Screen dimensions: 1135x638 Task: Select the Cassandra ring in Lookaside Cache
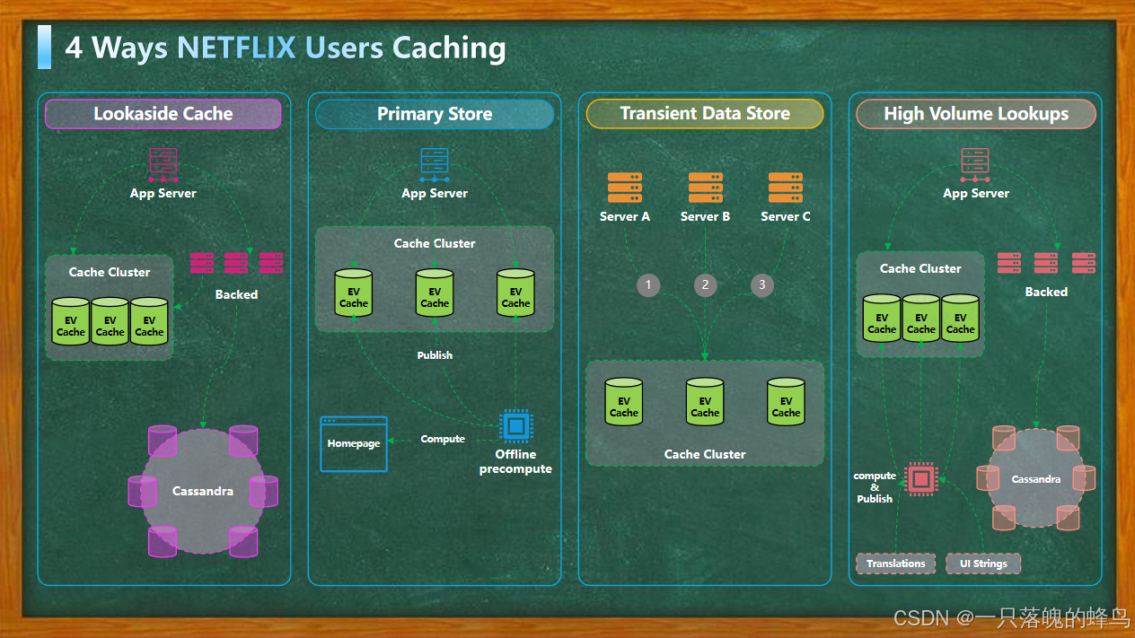coord(202,491)
